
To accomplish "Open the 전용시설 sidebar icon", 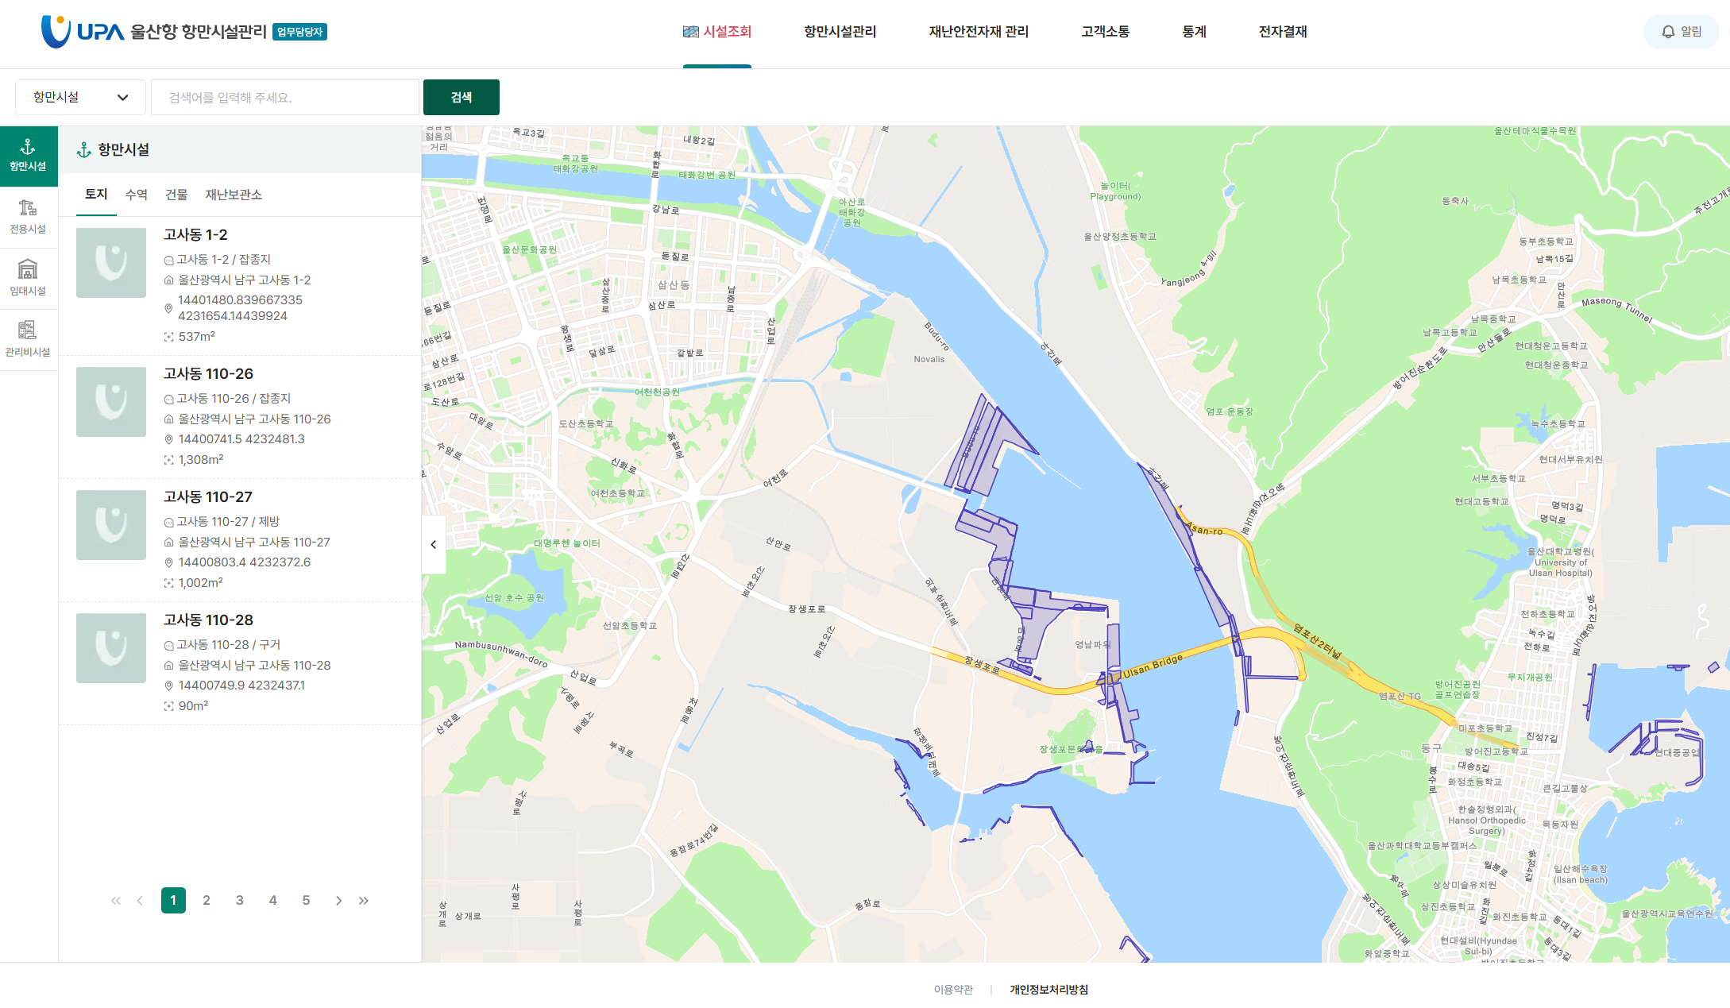I will pos(28,217).
